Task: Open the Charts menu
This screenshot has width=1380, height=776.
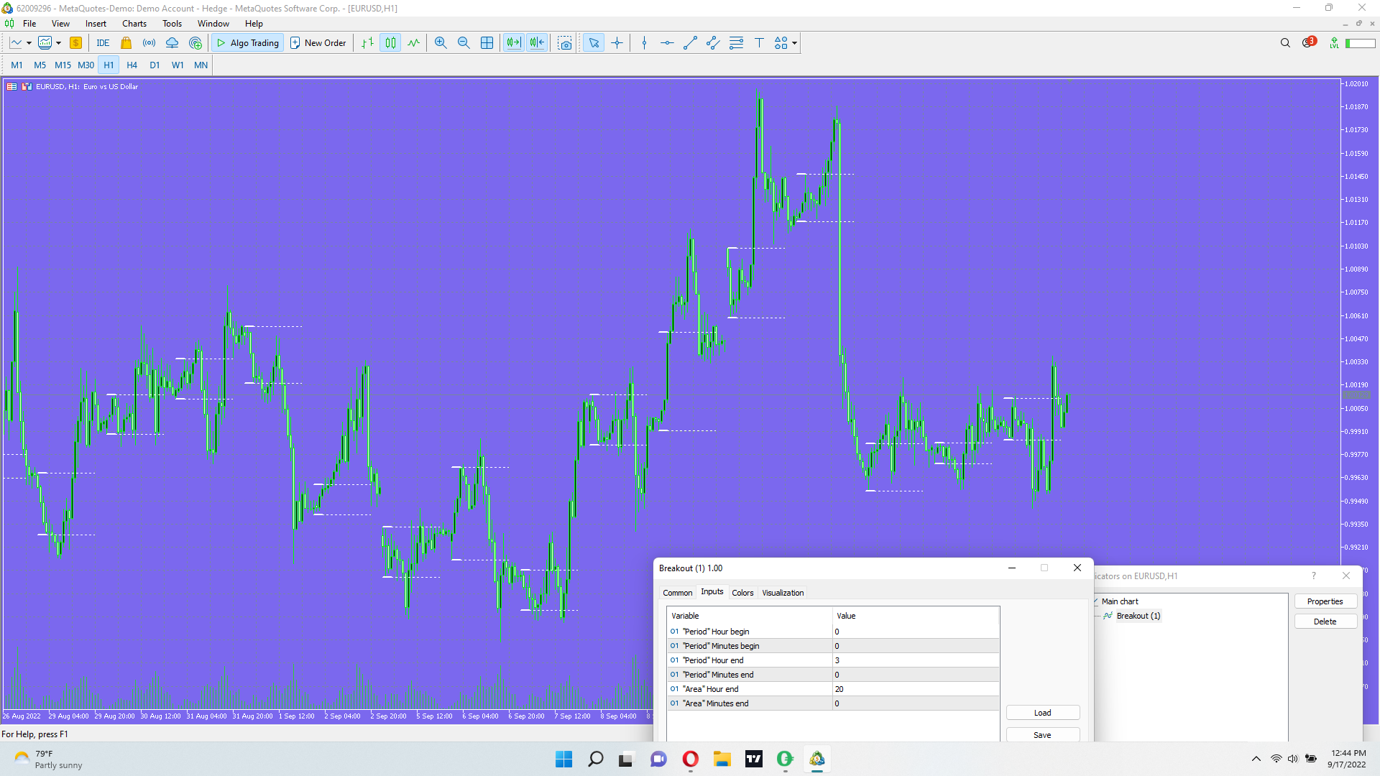Action: [134, 24]
